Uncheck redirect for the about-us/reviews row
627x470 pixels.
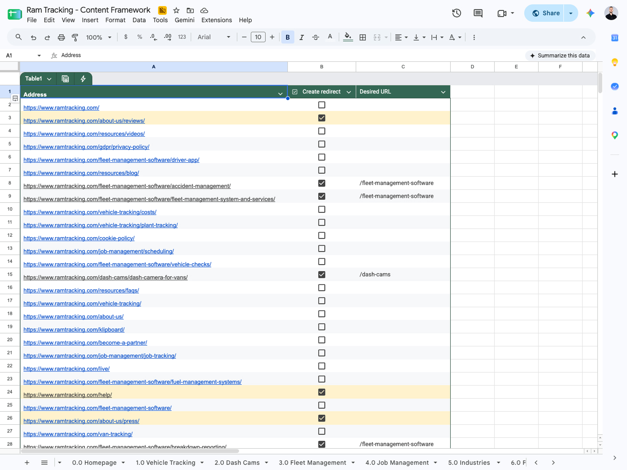[322, 118]
